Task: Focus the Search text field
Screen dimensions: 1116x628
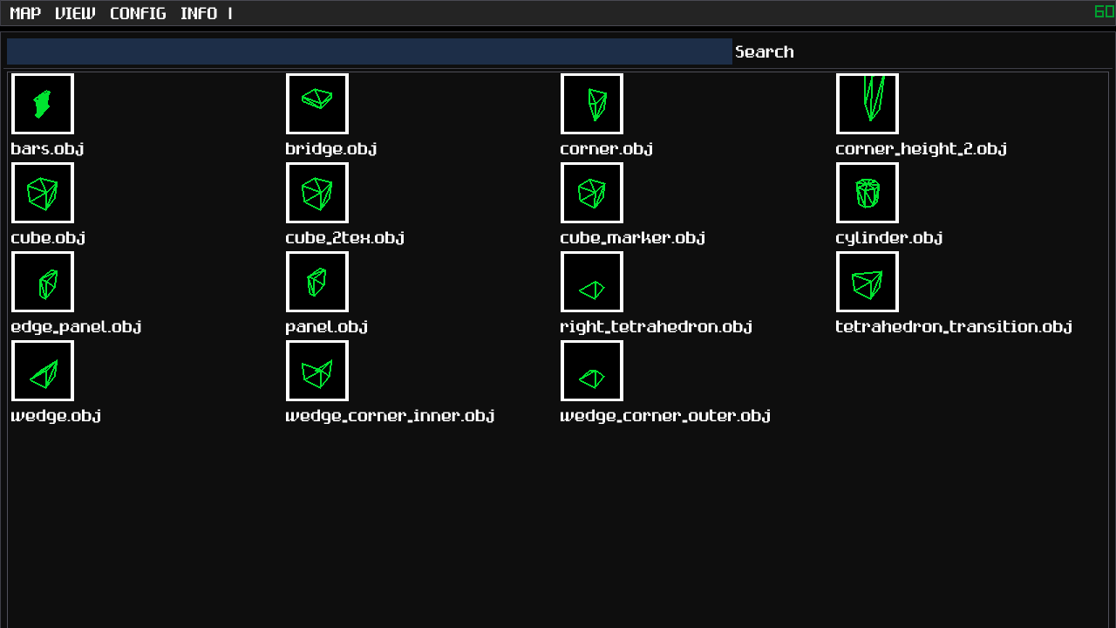Action: 369,51
